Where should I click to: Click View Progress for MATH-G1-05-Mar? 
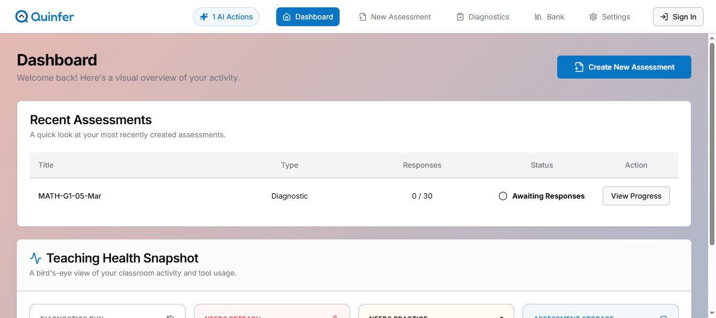636,196
